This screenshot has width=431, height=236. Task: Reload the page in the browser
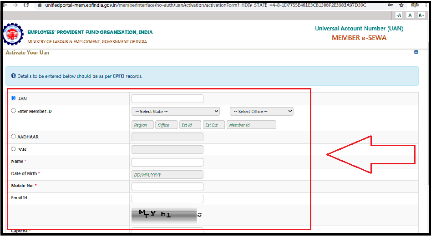[x=26, y=5]
